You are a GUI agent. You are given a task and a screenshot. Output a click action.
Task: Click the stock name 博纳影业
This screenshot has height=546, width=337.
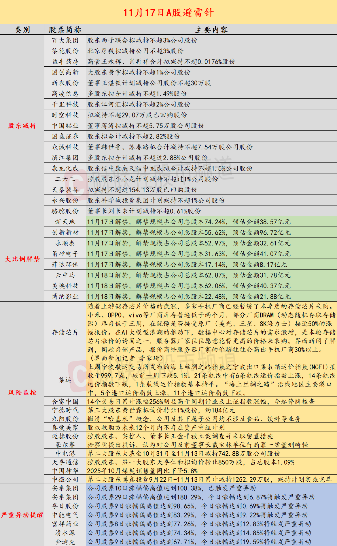click(65, 297)
